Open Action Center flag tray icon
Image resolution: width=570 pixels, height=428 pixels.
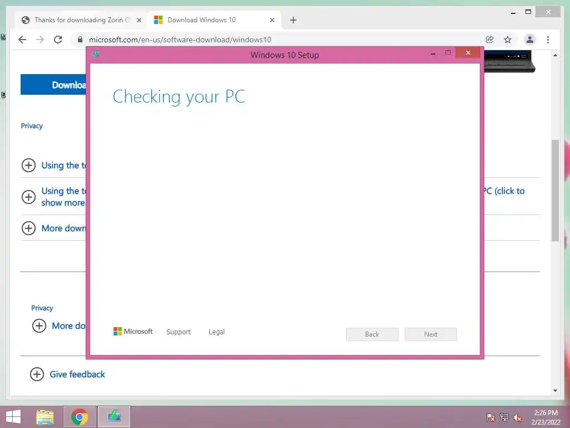491,417
